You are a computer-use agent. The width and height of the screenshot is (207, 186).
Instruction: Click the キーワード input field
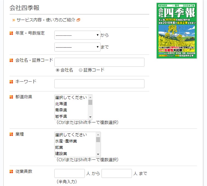click(99, 84)
